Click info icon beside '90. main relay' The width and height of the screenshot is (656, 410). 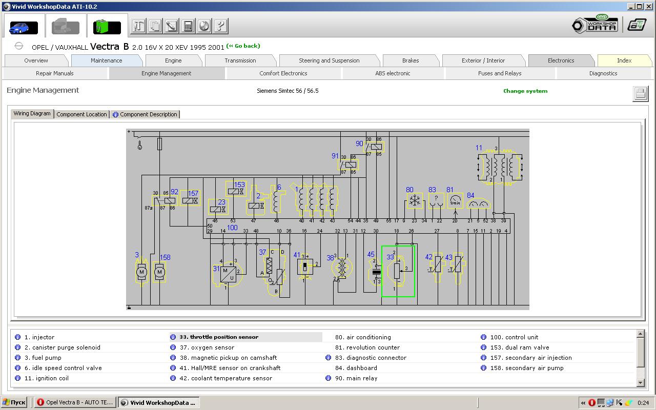pyautogui.click(x=329, y=378)
